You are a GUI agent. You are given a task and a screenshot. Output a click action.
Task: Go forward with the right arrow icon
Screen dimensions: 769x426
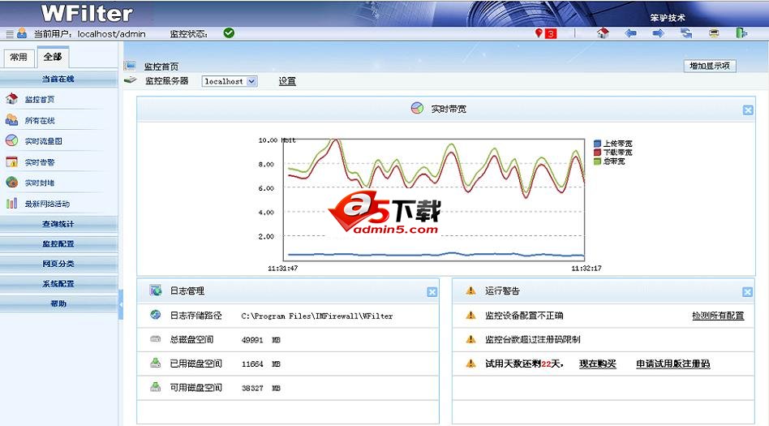658,33
